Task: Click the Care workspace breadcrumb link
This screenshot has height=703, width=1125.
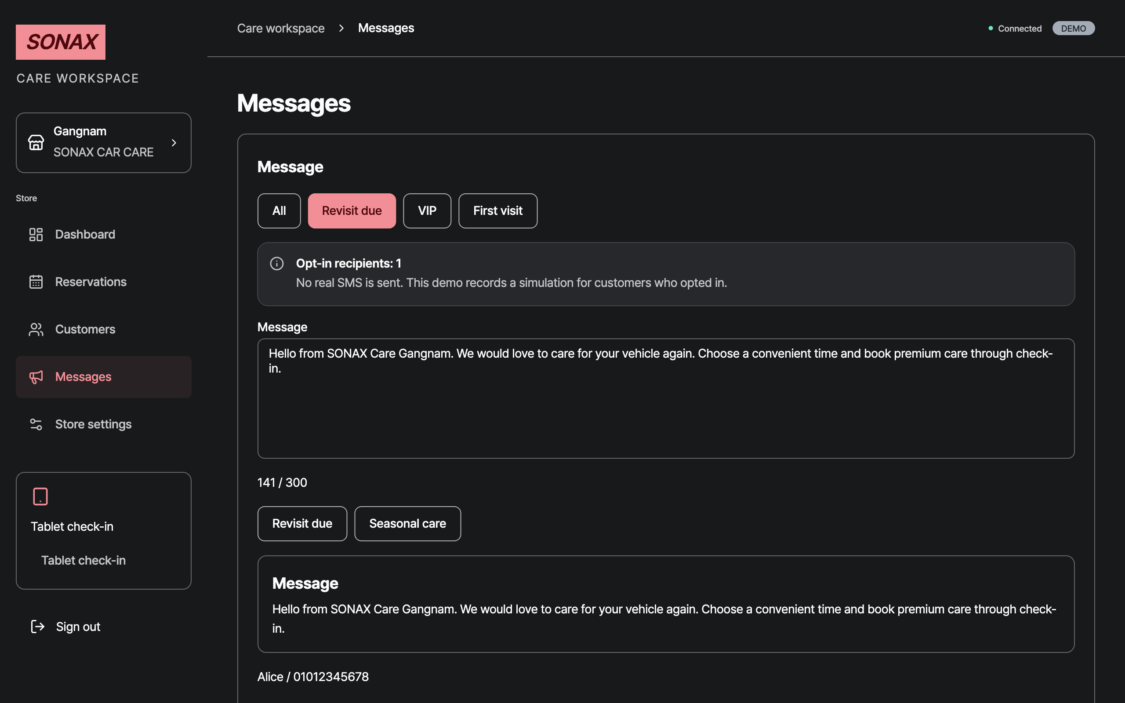Action: (x=281, y=29)
